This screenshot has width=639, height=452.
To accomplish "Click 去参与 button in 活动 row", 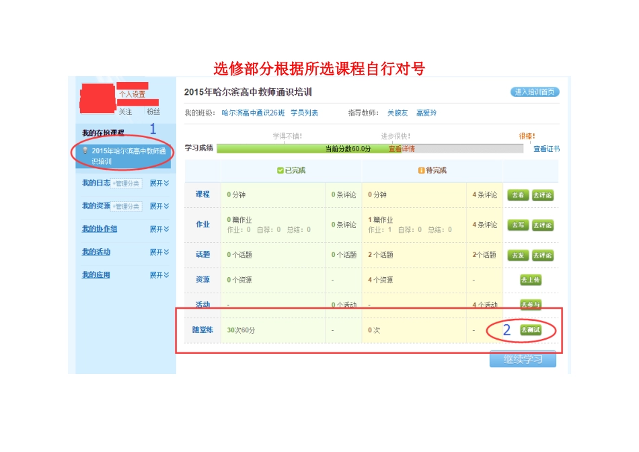I will tap(531, 305).
